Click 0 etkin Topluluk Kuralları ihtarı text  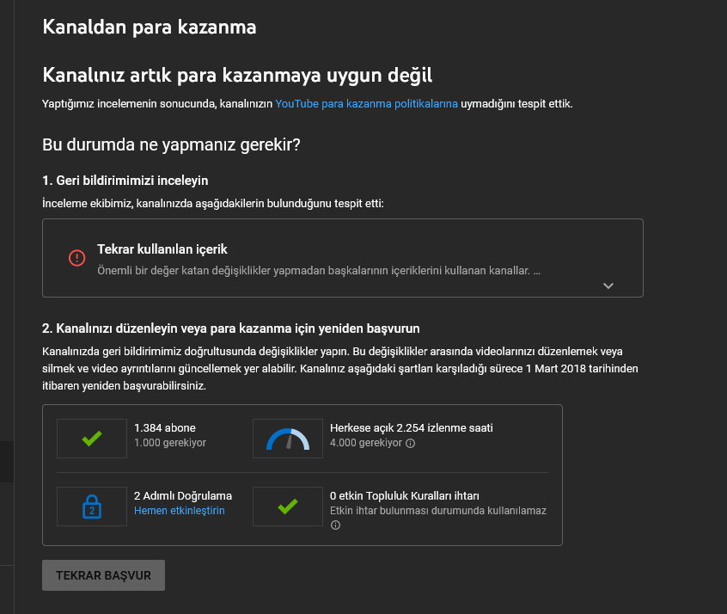pos(404,495)
